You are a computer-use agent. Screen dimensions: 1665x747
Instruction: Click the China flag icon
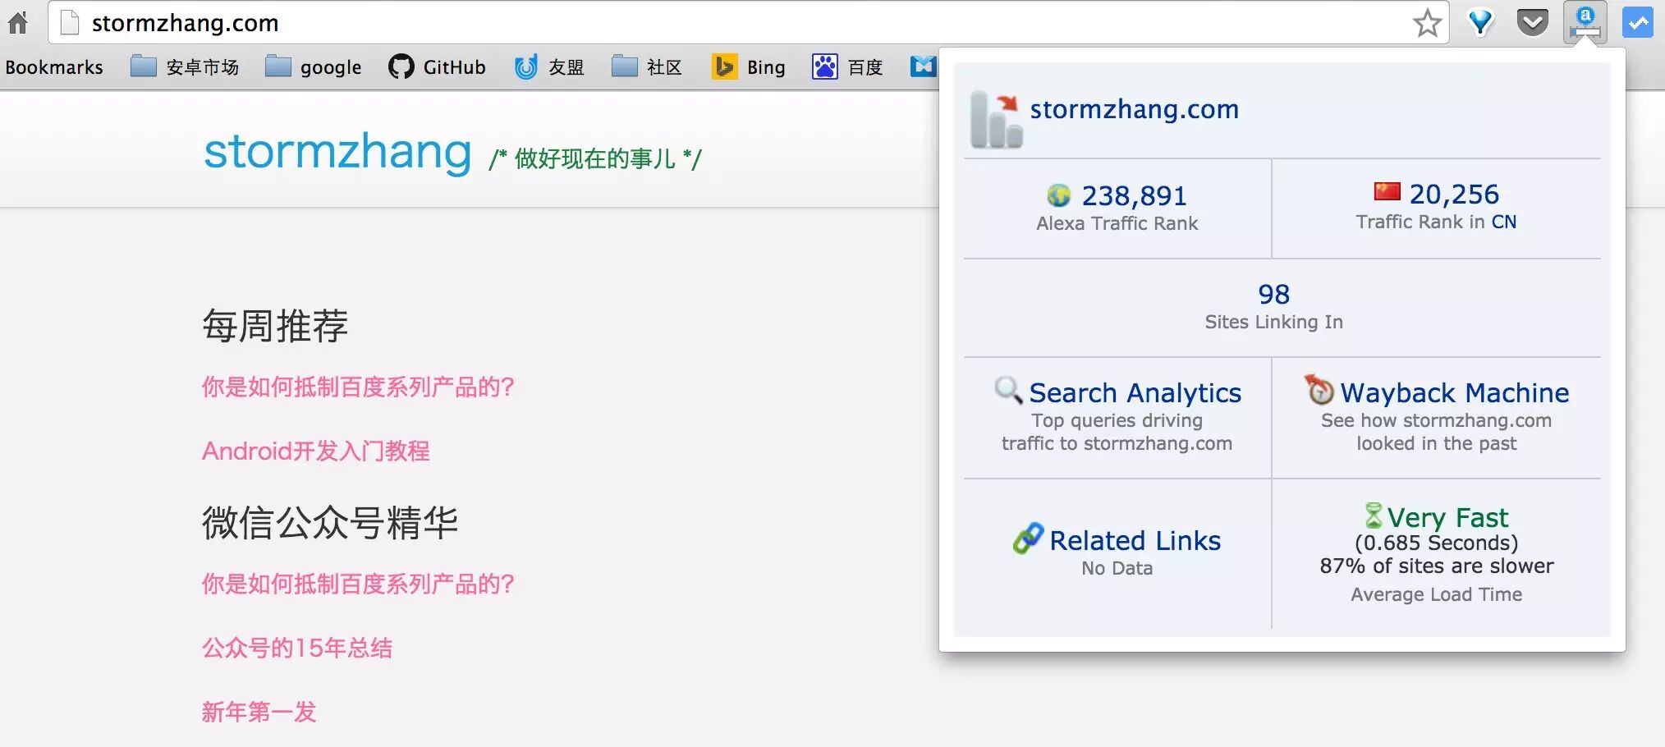(1387, 191)
